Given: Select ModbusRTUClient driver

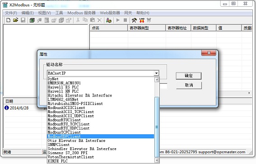Looking at the screenshot, I should [101, 120].
